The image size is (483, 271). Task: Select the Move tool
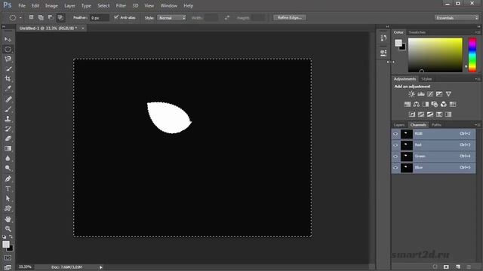point(8,39)
